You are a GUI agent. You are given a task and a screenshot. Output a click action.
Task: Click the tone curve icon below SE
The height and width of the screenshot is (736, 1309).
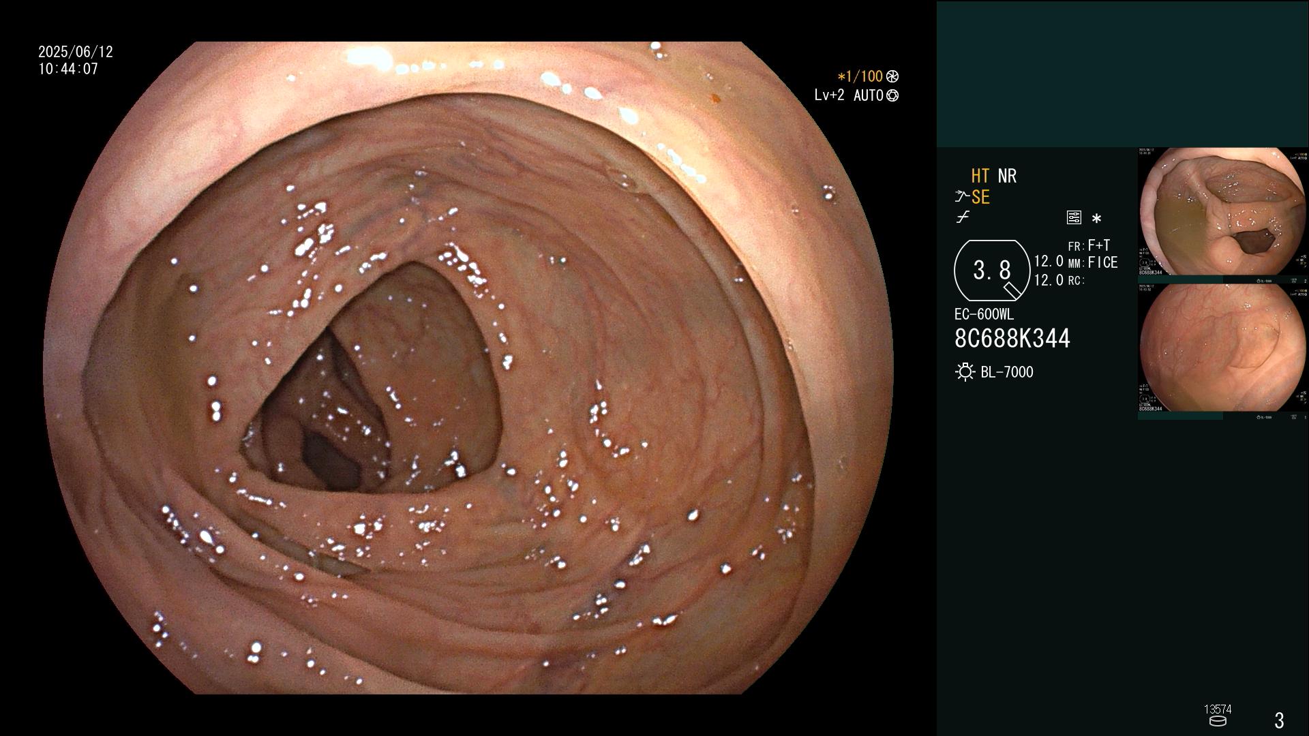point(963,217)
